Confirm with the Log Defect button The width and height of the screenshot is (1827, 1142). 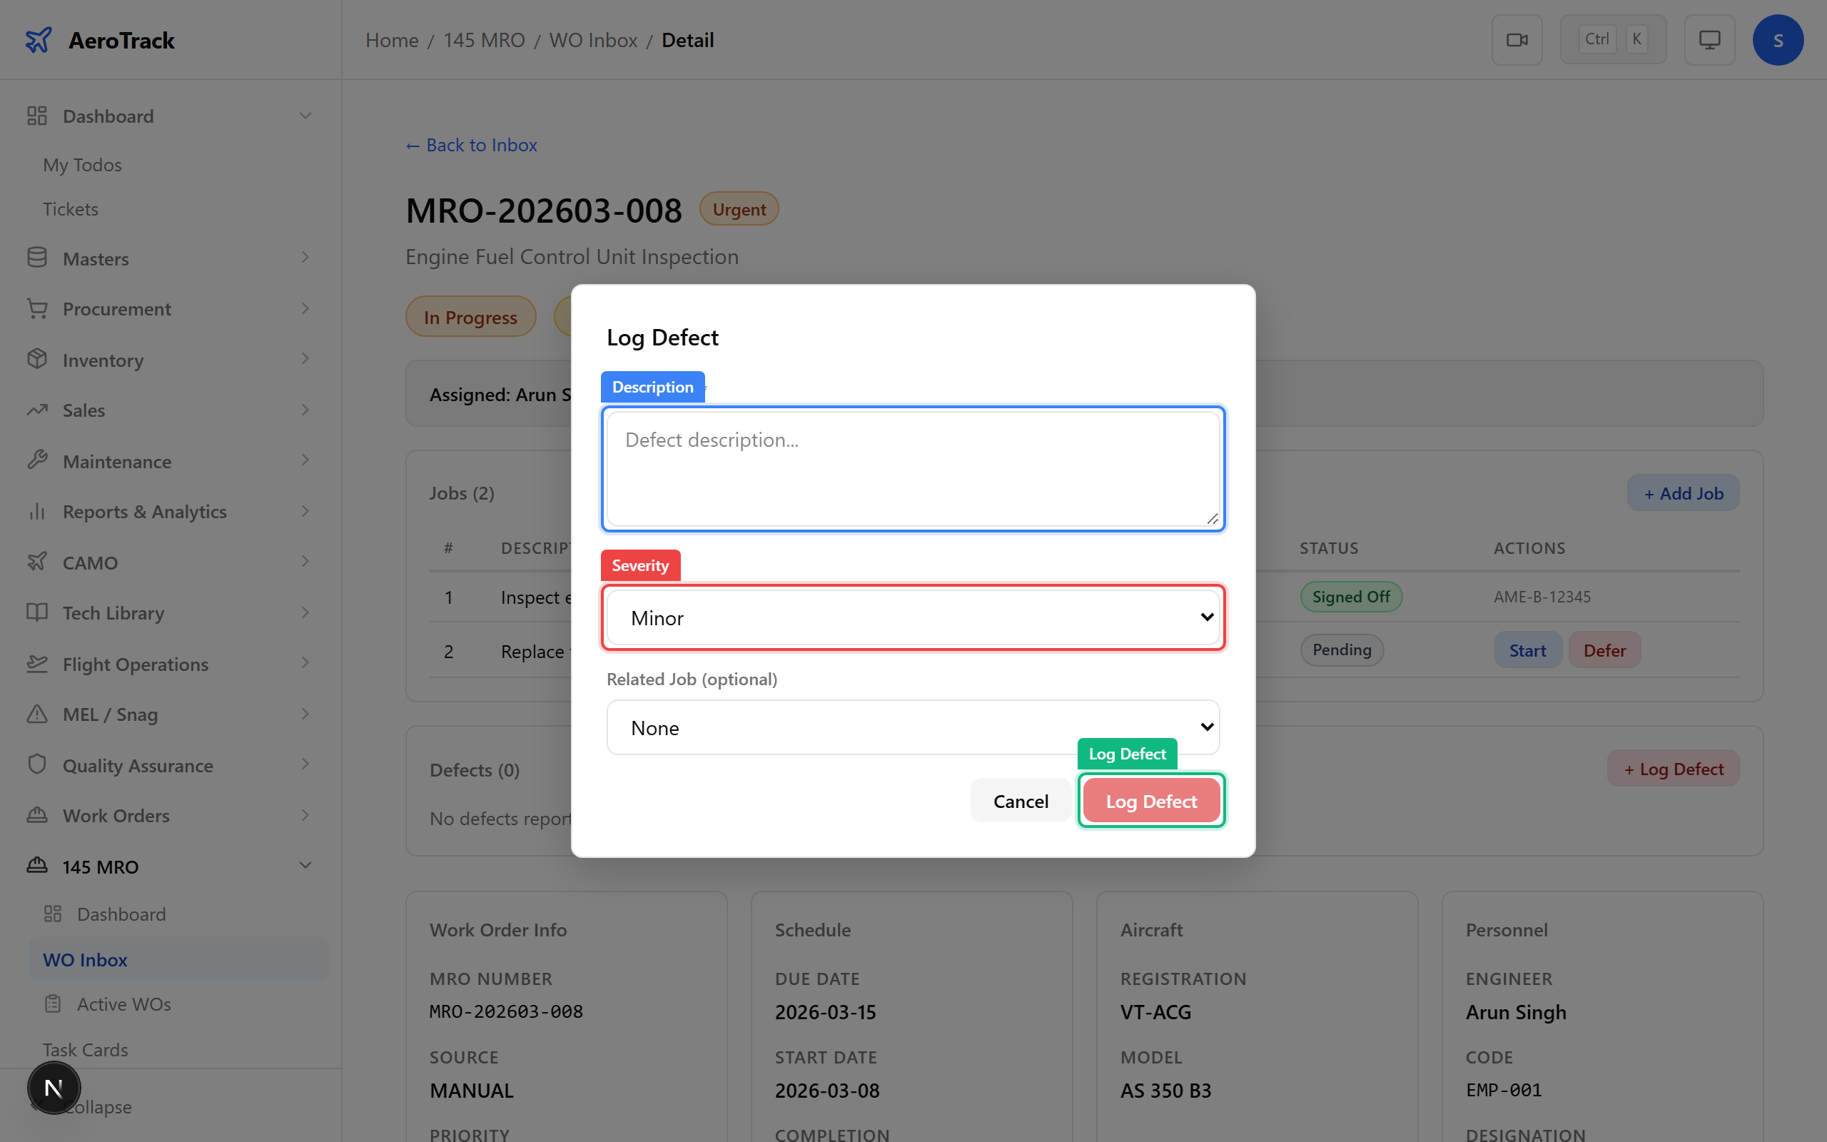pyautogui.click(x=1150, y=800)
